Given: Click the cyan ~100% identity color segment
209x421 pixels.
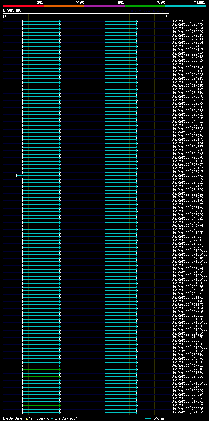Looking at the screenshot, I should [185, 6].
